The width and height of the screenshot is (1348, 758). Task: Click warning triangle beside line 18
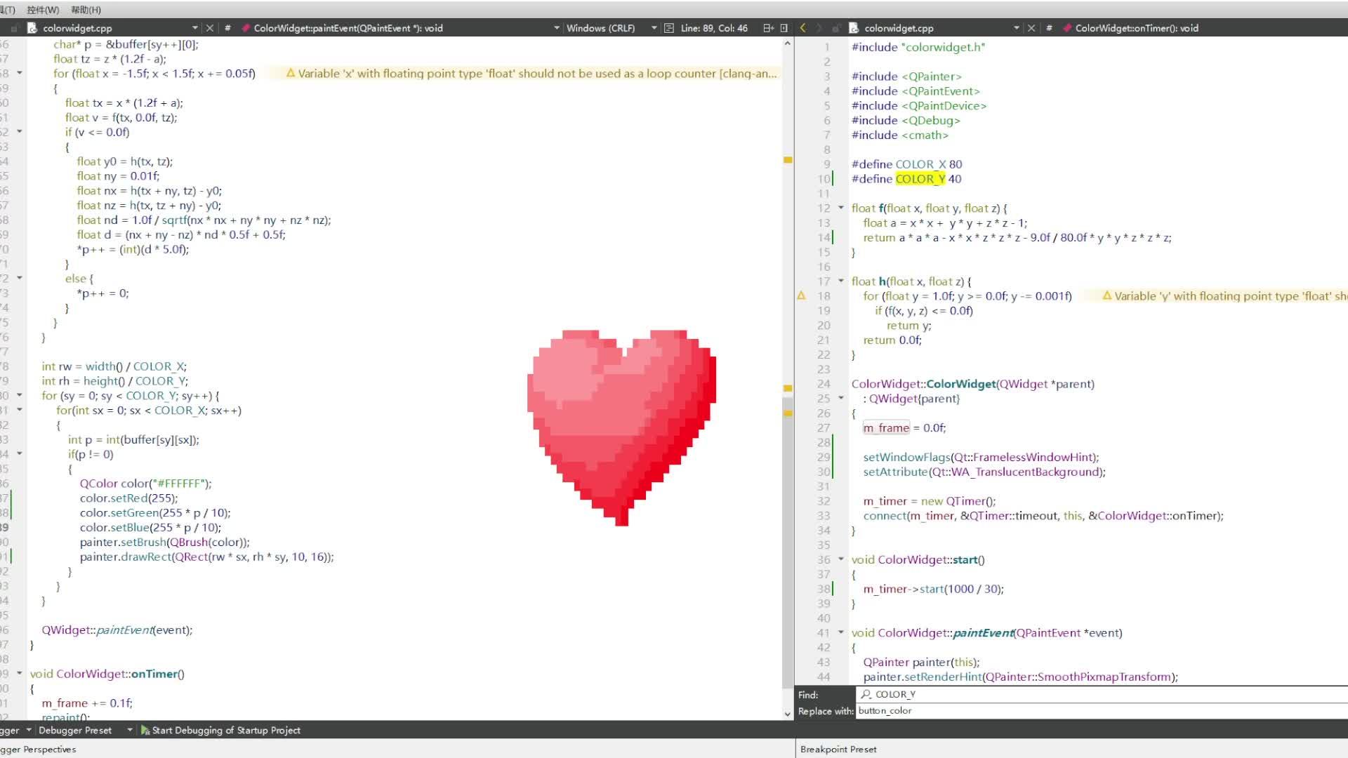click(801, 295)
